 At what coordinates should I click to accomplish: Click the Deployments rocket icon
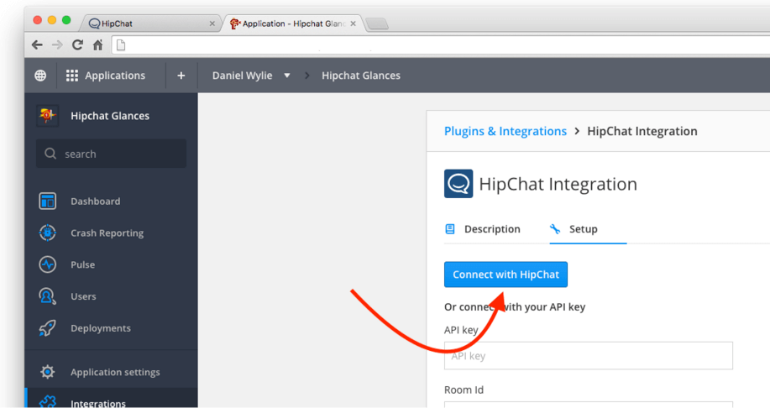[48, 328]
